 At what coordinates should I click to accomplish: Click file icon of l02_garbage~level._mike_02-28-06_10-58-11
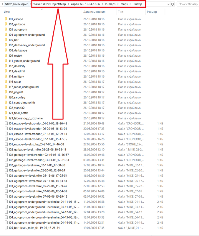[x=6, y=149]
